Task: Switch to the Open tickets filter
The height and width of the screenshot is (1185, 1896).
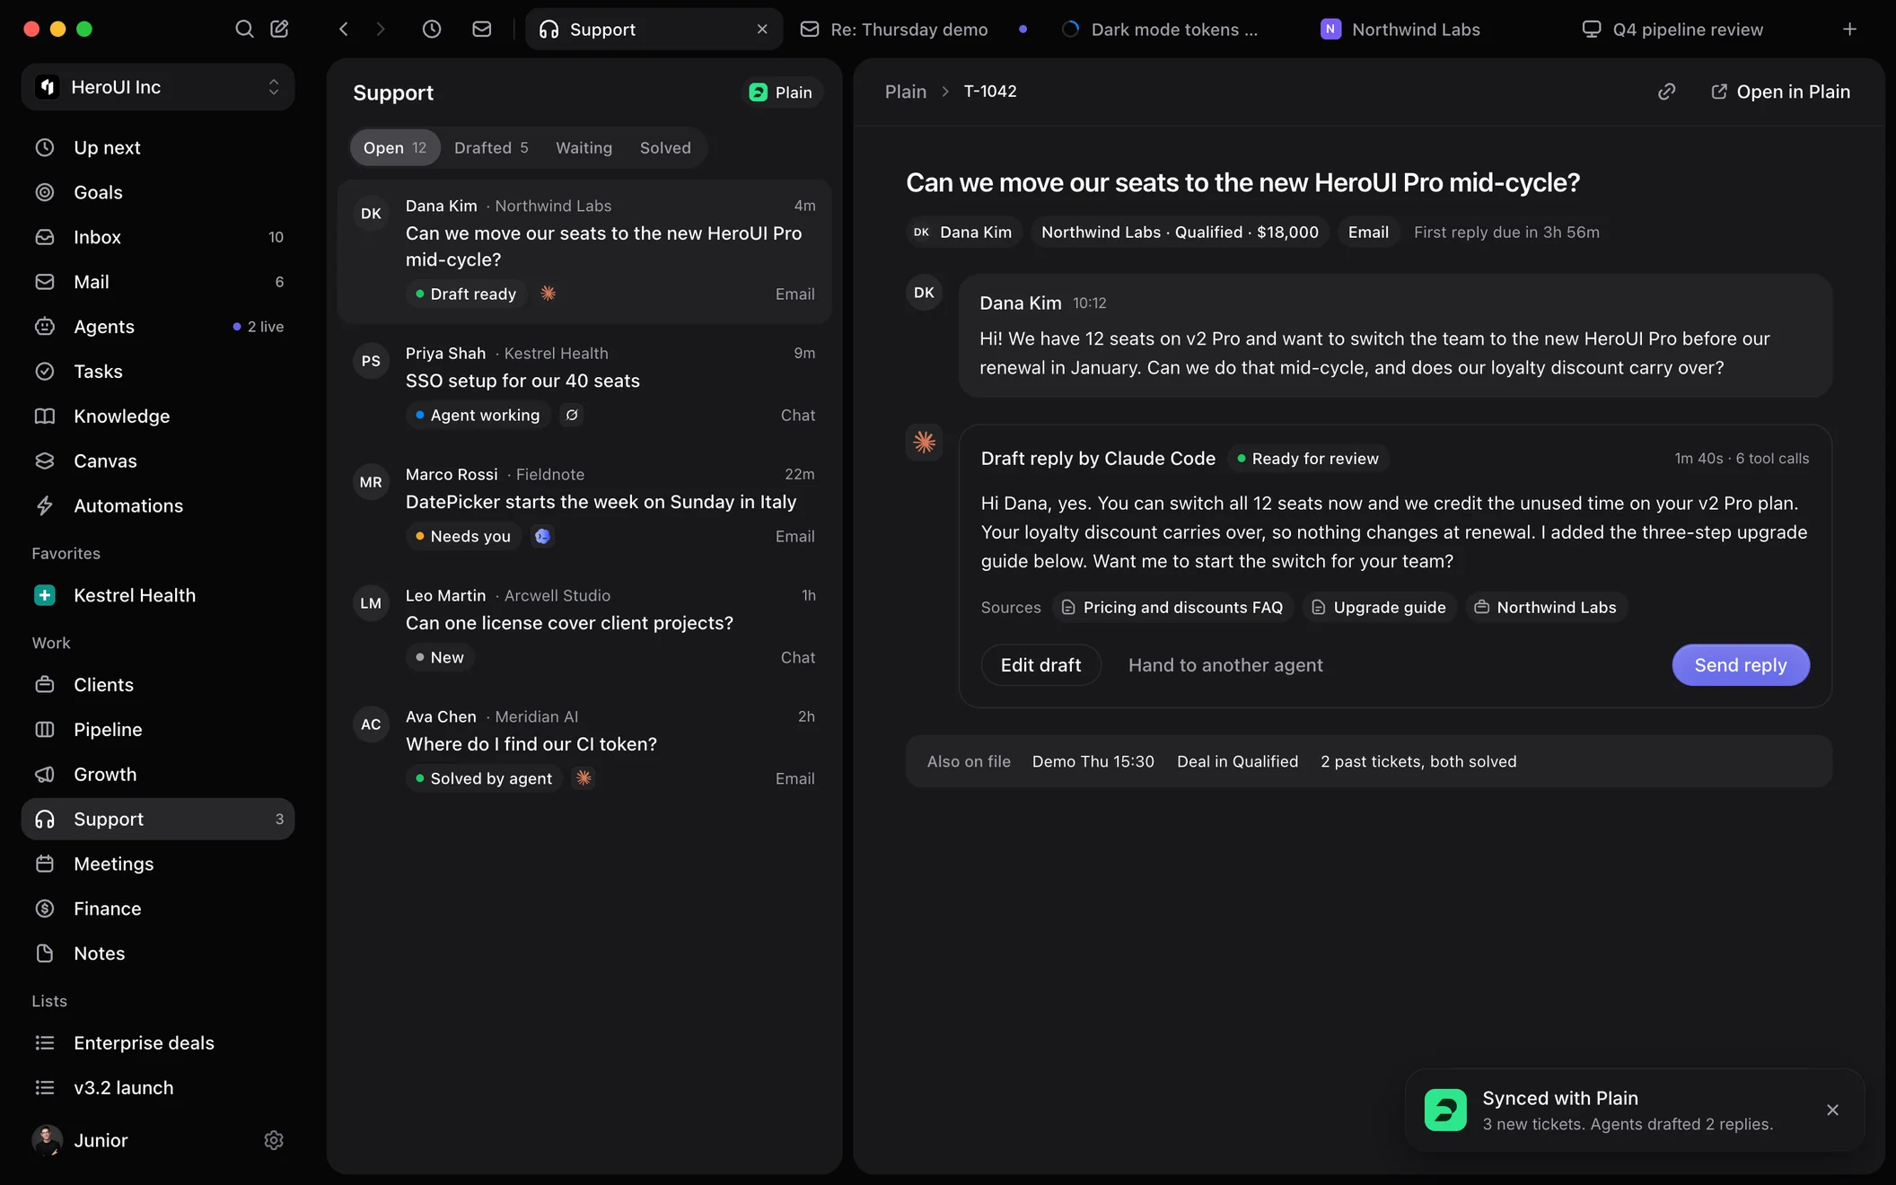Action: tap(395, 147)
